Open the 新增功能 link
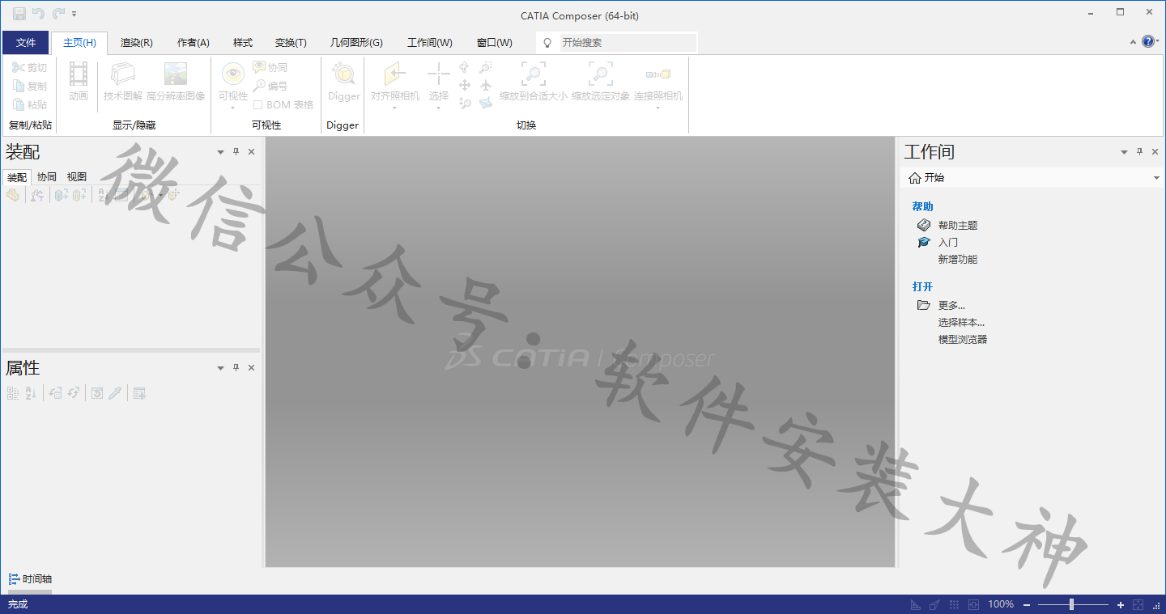Viewport: 1166px width, 614px height. pyautogui.click(x=958, y=259)
